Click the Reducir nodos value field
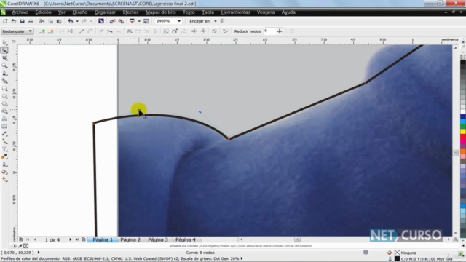Image resolution: width=466 pixels, height=262 pixels. click(269, 31)
